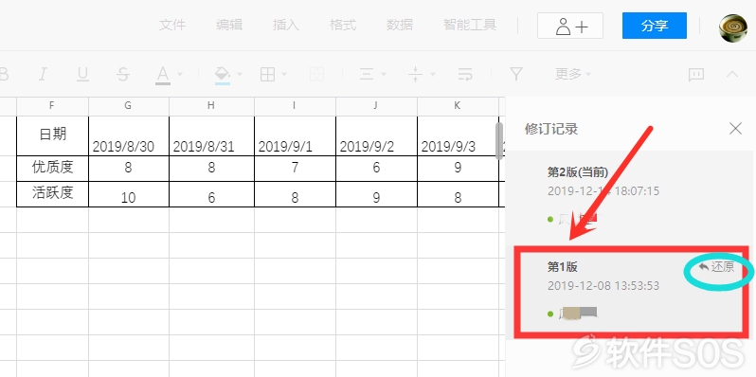Click 还原 to restore version 1

pyautogui.click(x=716, y=266)
